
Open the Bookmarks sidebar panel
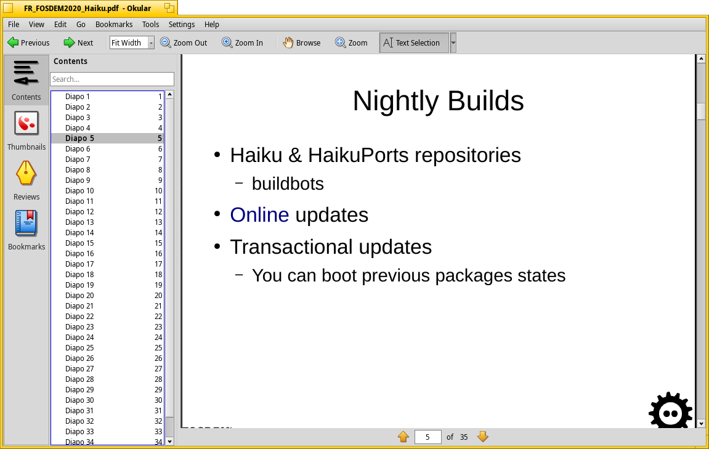click(x=26, y=230)
